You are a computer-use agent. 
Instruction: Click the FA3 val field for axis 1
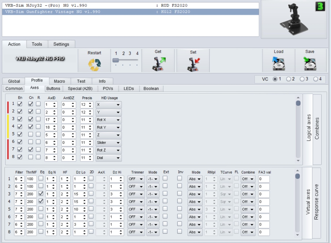pyautogui.click(x=263, y=179)
